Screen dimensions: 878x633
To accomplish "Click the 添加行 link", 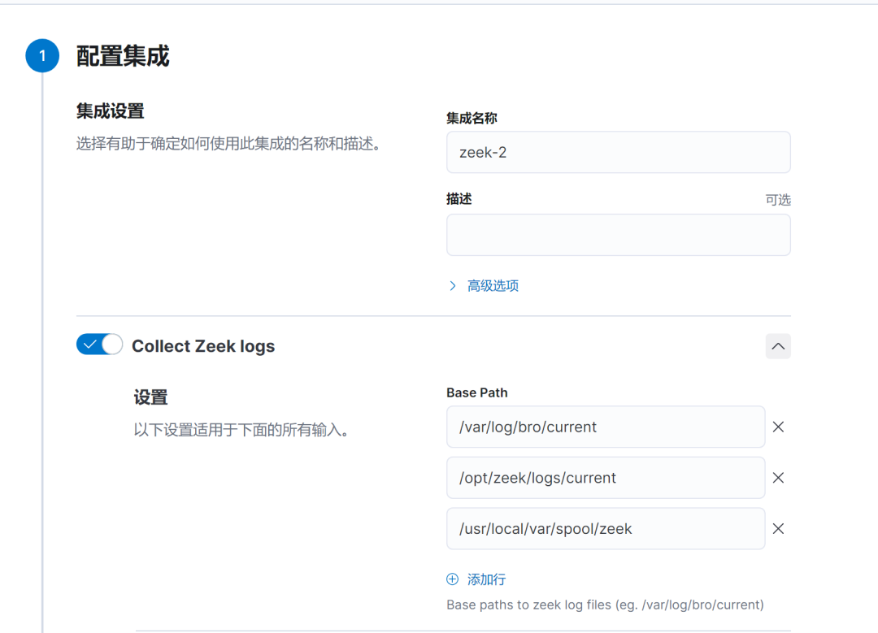I will click(x=487, y=579).
